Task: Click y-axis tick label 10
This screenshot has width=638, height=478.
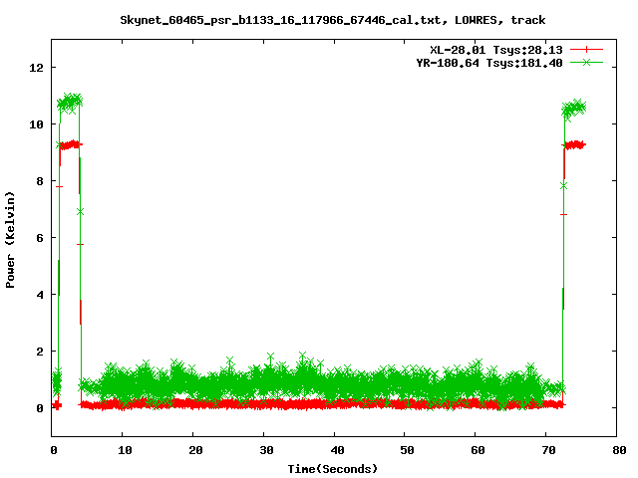Action: 37,124
